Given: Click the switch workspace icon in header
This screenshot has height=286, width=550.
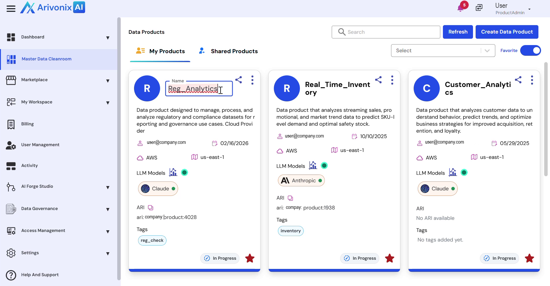Looking at the screenshot, I should (479, 8).
